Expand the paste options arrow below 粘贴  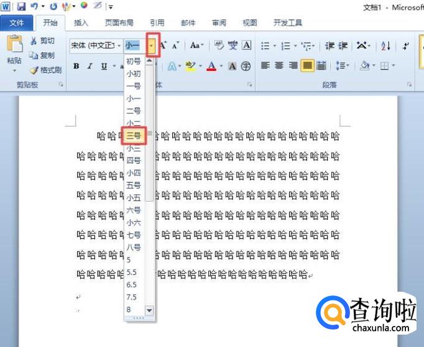point(14,71)
